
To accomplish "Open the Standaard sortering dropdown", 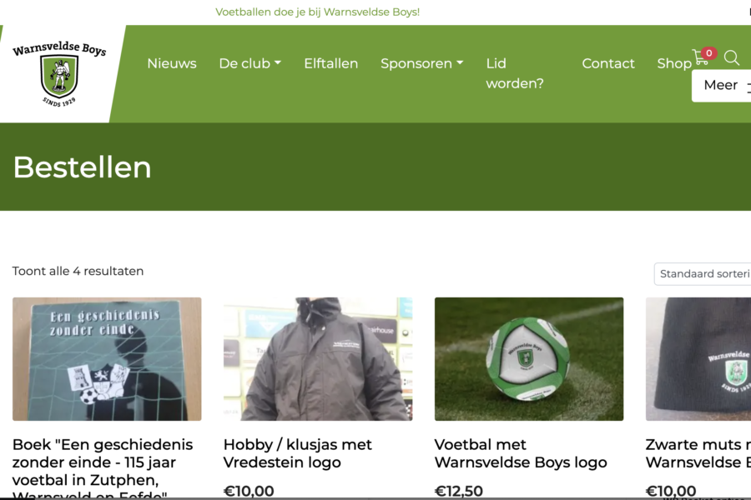I will 703,273.
